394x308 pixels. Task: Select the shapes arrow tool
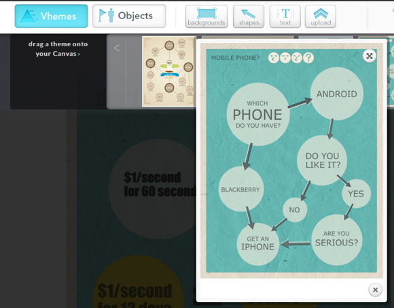pos(249,16)
